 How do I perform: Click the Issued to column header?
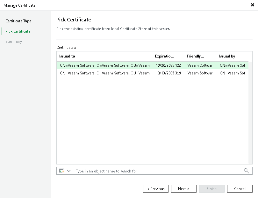(x=67, y=56)
